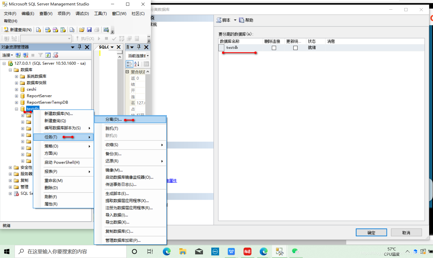
Task: Select 新建数据库(N)... in context menu
Action: pos(64,114)
